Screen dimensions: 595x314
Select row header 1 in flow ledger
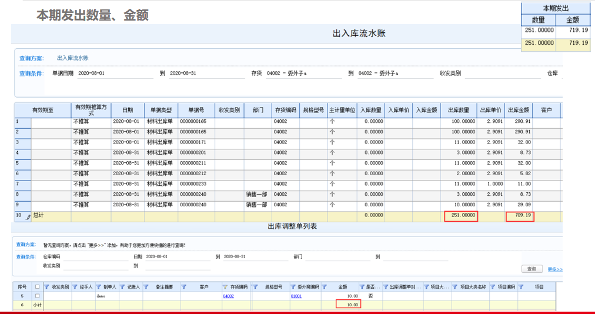(x=23, y=123)
